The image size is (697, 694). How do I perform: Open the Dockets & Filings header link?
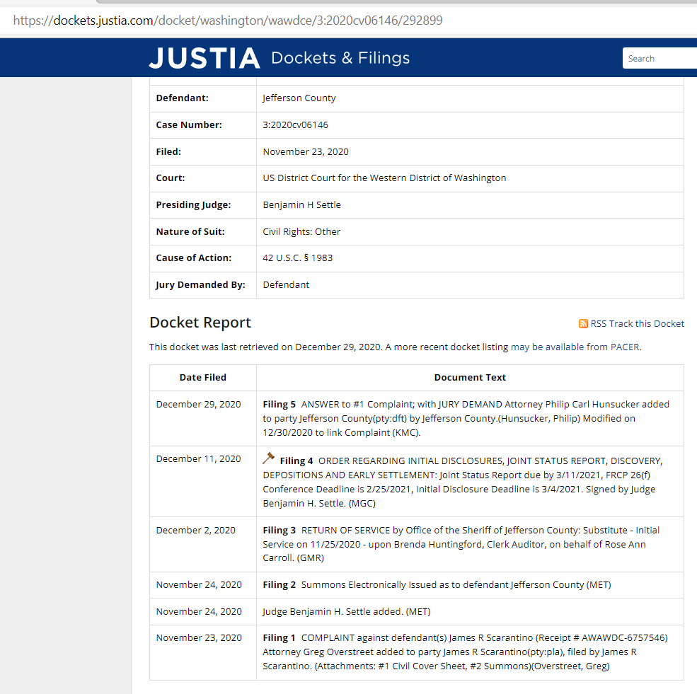click(x=340, y=58)
